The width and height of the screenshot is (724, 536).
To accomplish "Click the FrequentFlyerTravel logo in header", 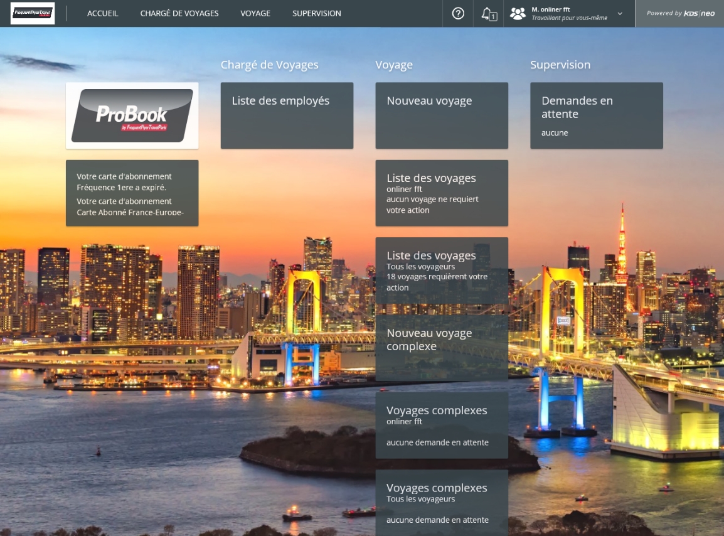I will tap(33, 13).
